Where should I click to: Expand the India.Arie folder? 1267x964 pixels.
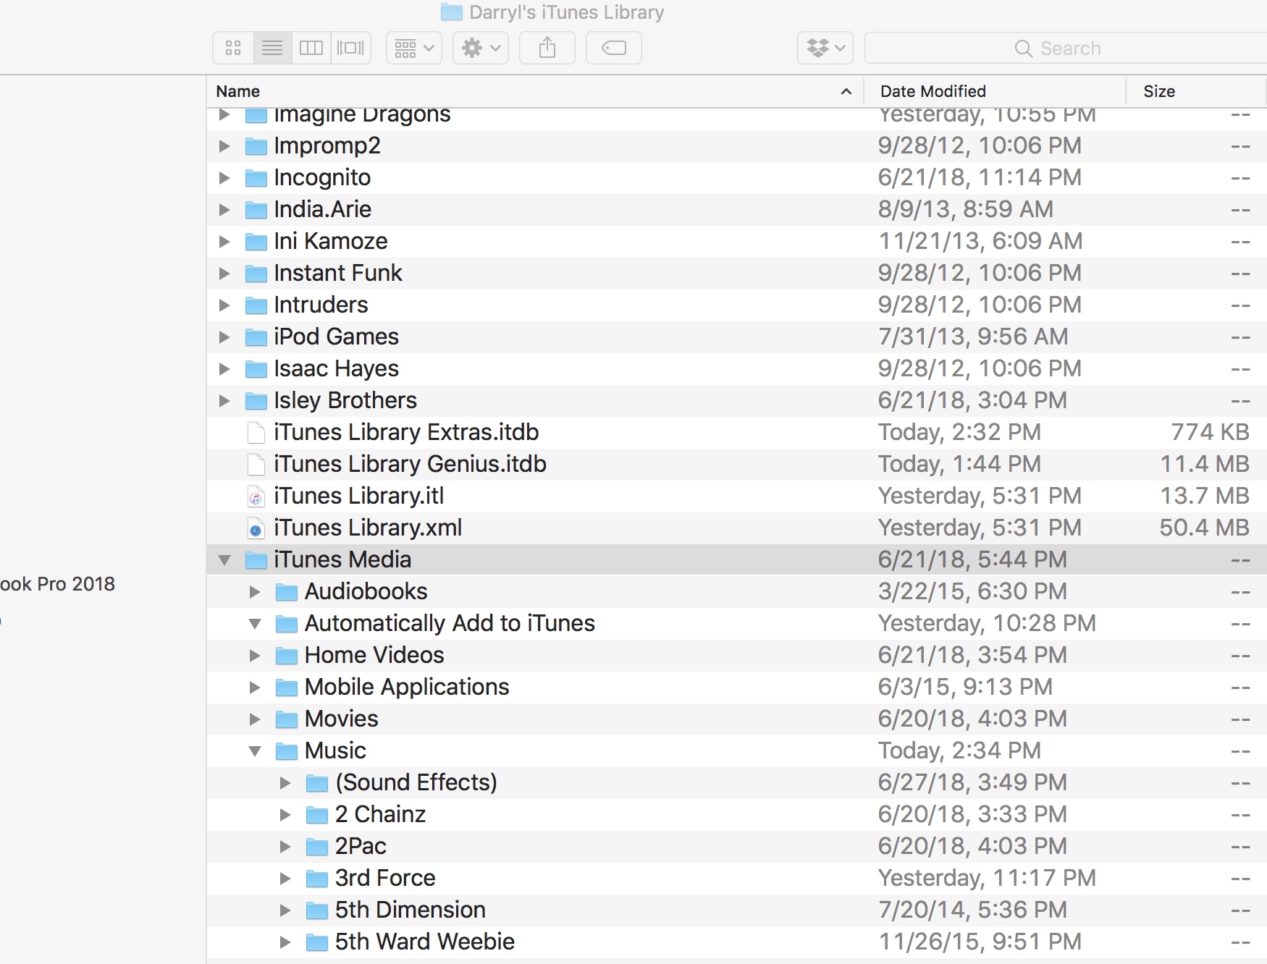tap(224, 210)
